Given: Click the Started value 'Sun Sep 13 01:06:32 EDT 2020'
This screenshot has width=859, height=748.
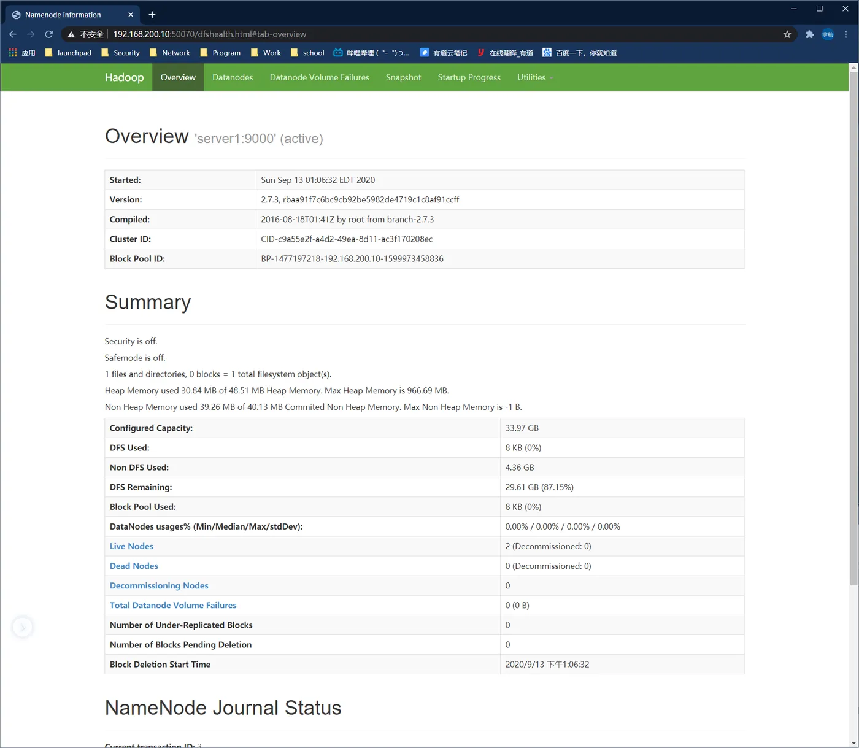Looking at the screenshot, I should (x=318, y=180).
